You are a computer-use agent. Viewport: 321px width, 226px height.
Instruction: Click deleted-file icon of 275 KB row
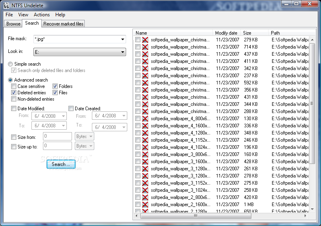145,183
